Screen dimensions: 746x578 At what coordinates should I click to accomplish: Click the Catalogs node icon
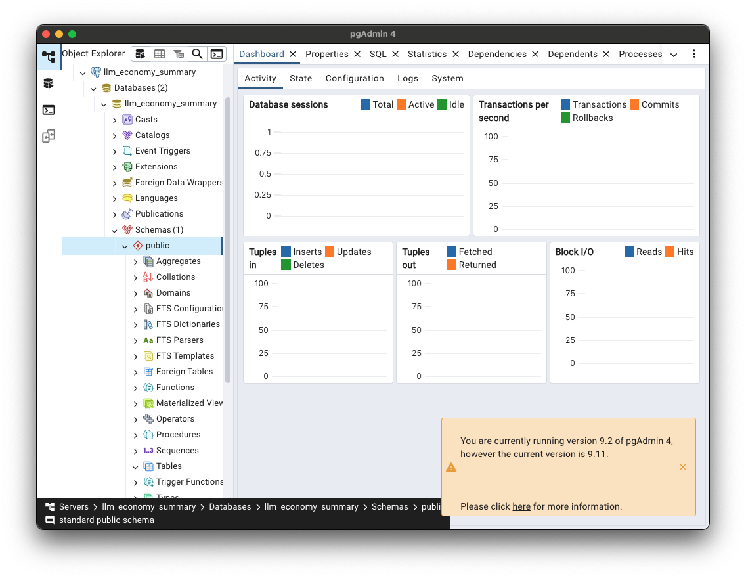[127, 135]
